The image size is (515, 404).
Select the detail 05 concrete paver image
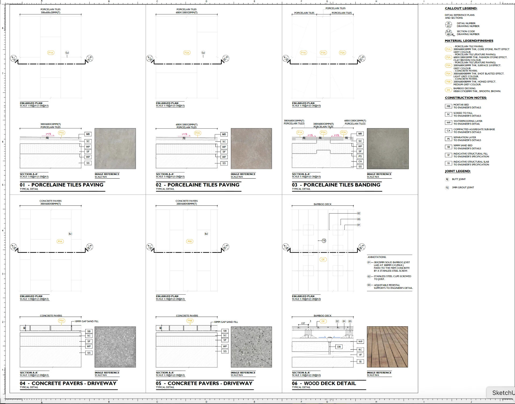point(251,347)
